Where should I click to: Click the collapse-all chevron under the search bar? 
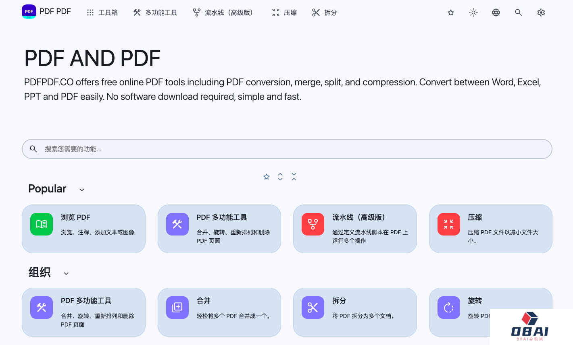[294, 177]
